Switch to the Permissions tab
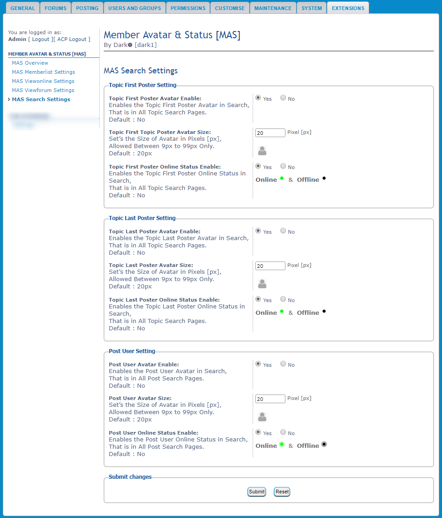 [x=188, y=8]
